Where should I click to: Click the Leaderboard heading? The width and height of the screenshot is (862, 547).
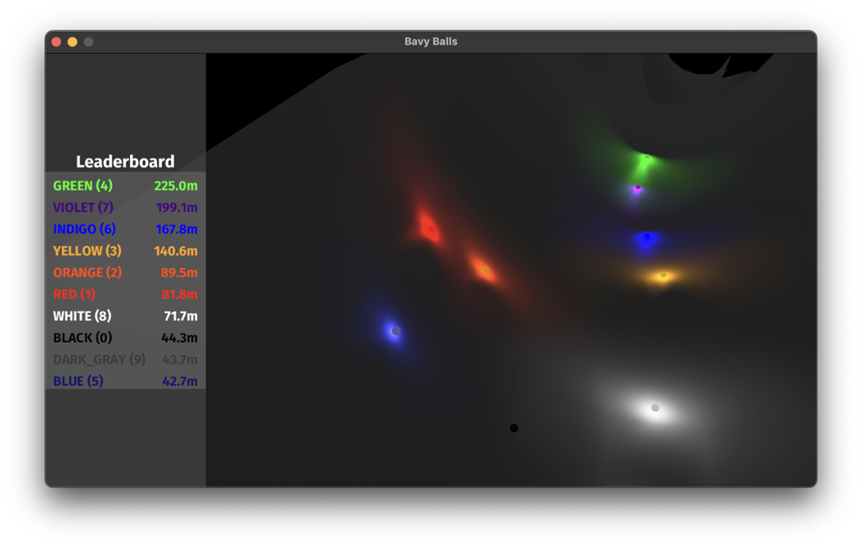[125, 162]
